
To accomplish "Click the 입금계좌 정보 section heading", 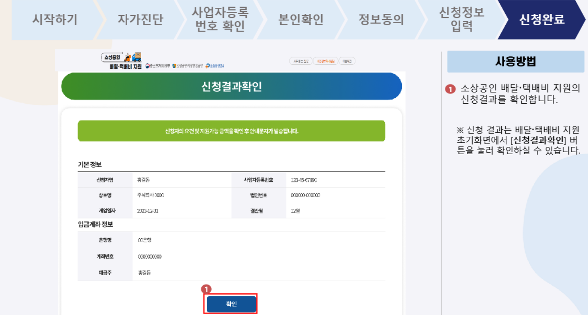I will click(x=95, y=224).
